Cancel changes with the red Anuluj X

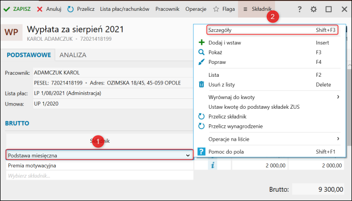40,9
